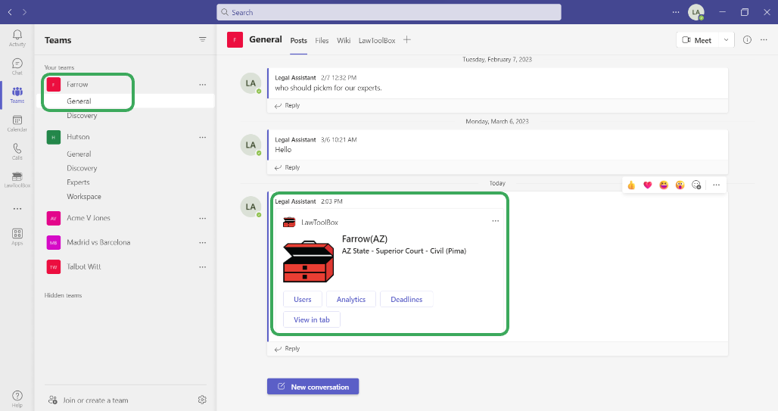Image resolution: width=778 pixels, height=411 pixels.
Task: Open Farrow General channel
Action: point(79,101)
